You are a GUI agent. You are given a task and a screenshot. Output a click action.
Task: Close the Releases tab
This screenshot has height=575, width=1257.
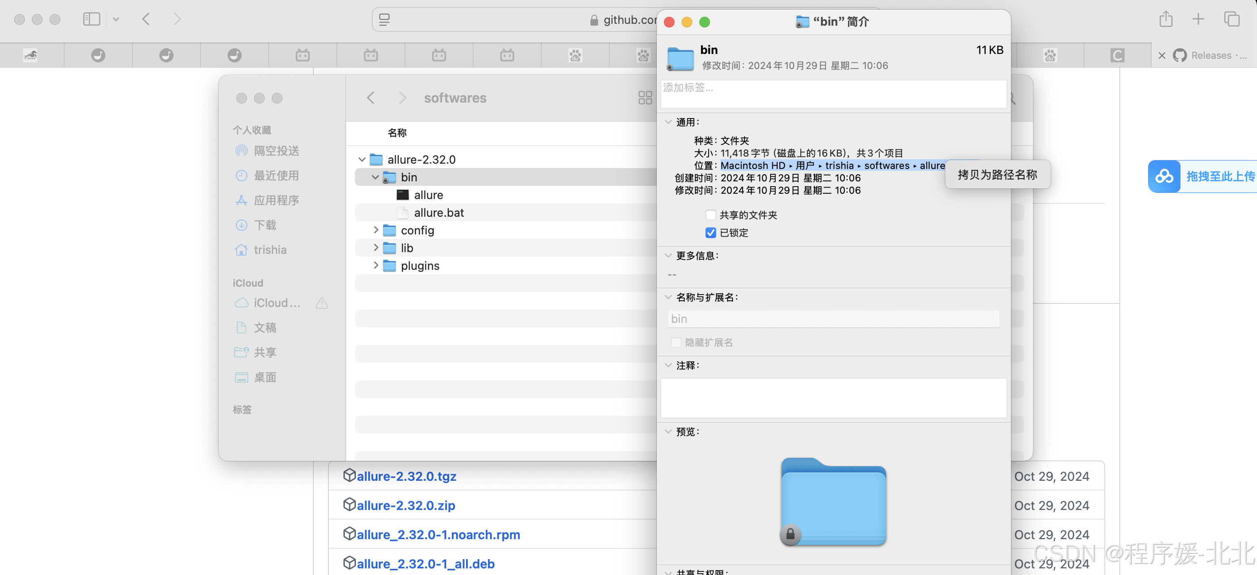click(x=1162, y=56)
